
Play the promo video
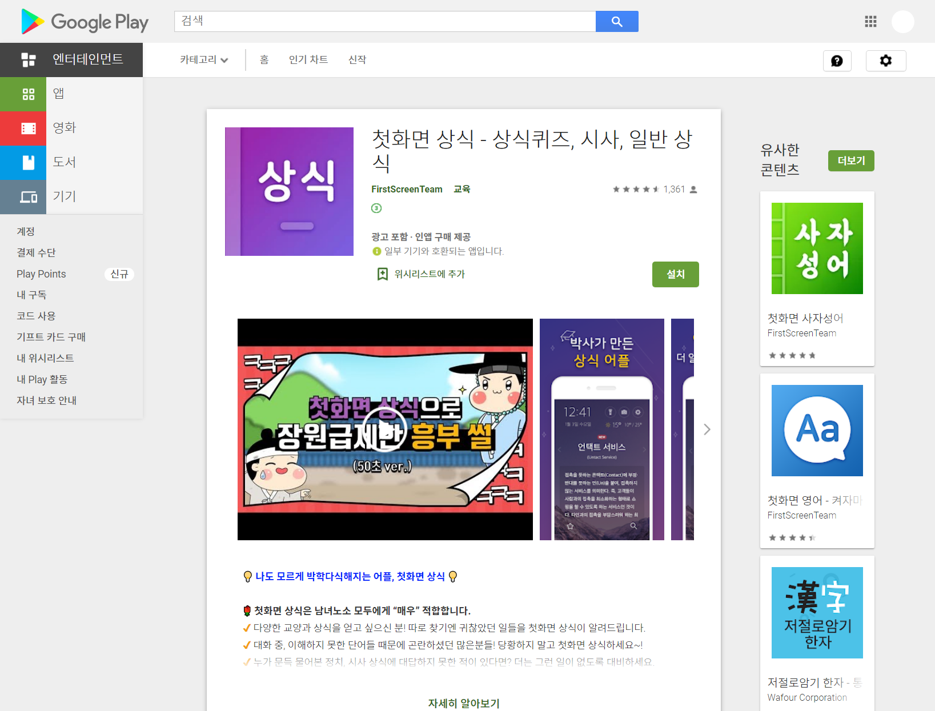pos(385,429)
